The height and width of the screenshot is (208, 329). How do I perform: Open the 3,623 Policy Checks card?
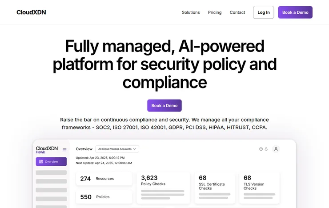(x=164, y=188)
